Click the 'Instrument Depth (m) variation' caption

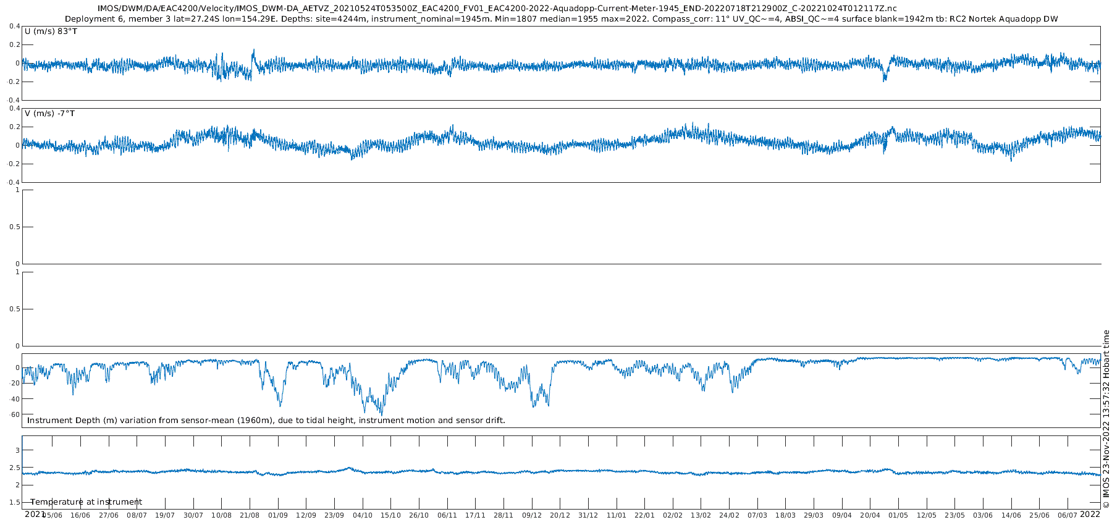(x=266, y=421)
